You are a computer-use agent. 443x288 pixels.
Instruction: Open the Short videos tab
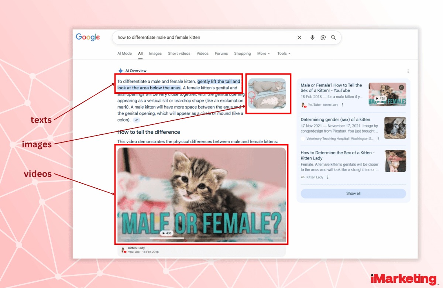click(x=179, y=54)
